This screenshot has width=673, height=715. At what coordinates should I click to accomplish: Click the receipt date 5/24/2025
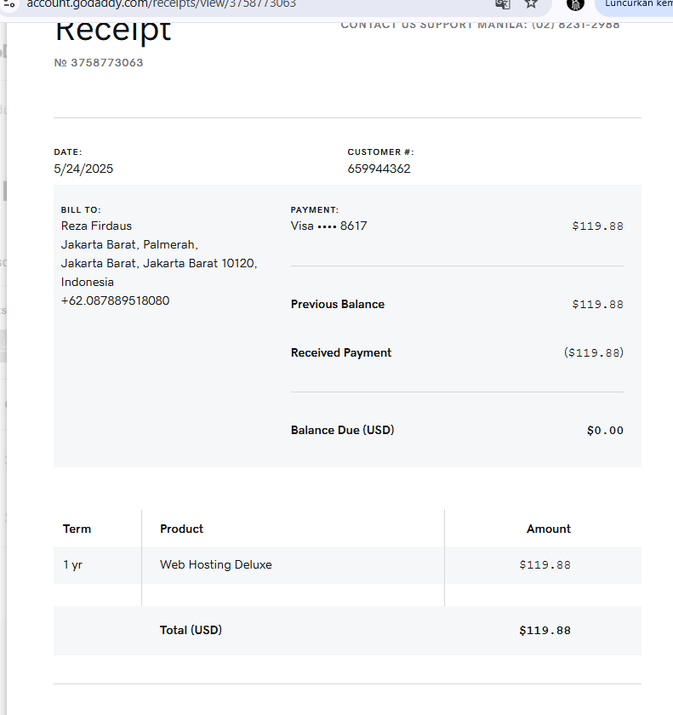pos(83,169)
